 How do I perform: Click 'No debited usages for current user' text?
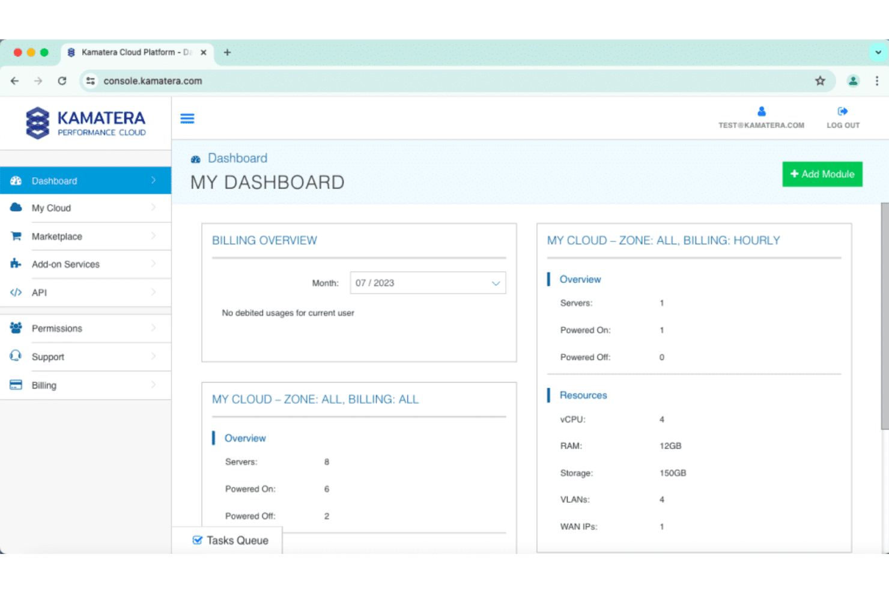click(288, 313)
